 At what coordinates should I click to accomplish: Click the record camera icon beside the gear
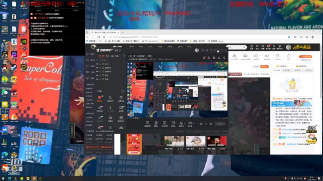tap(201, 124)
